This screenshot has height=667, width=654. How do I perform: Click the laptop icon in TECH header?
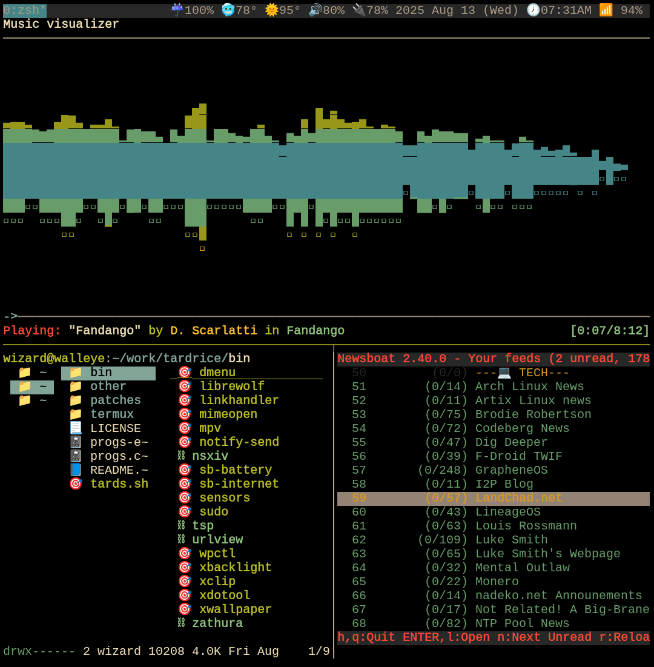coord(504,373)
